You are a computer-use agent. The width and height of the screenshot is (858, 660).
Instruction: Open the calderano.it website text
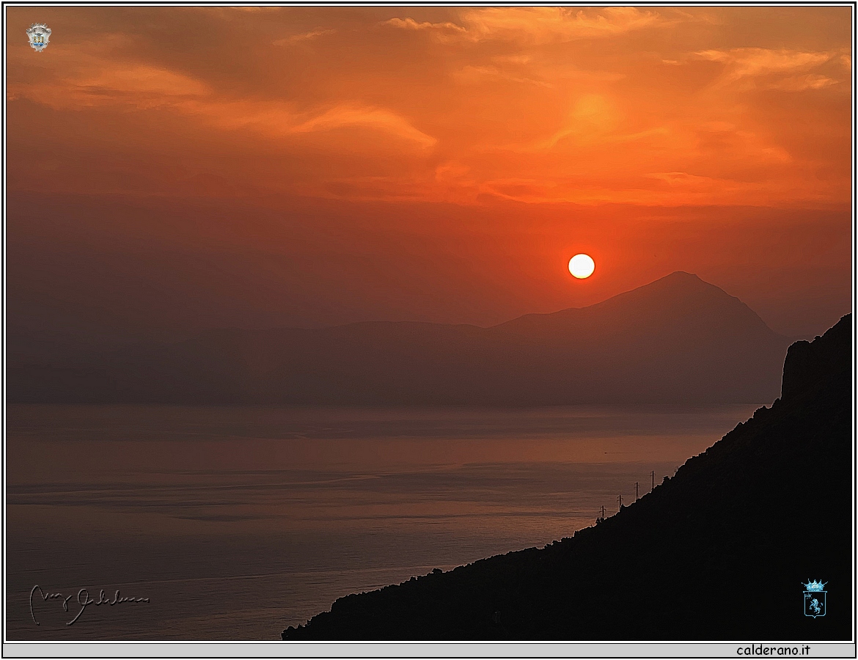click(x=773, y=650)
